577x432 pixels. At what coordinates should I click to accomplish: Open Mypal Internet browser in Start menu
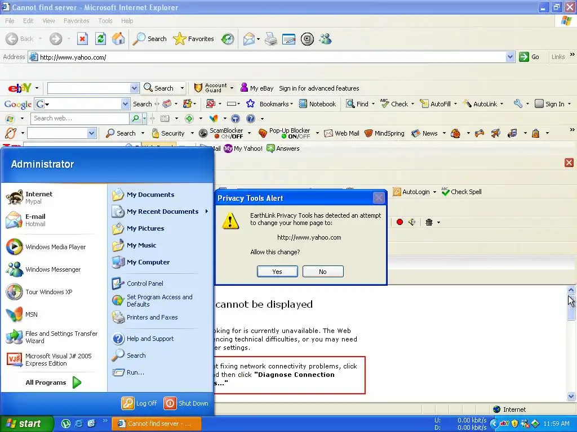click(x=29, y=197)
